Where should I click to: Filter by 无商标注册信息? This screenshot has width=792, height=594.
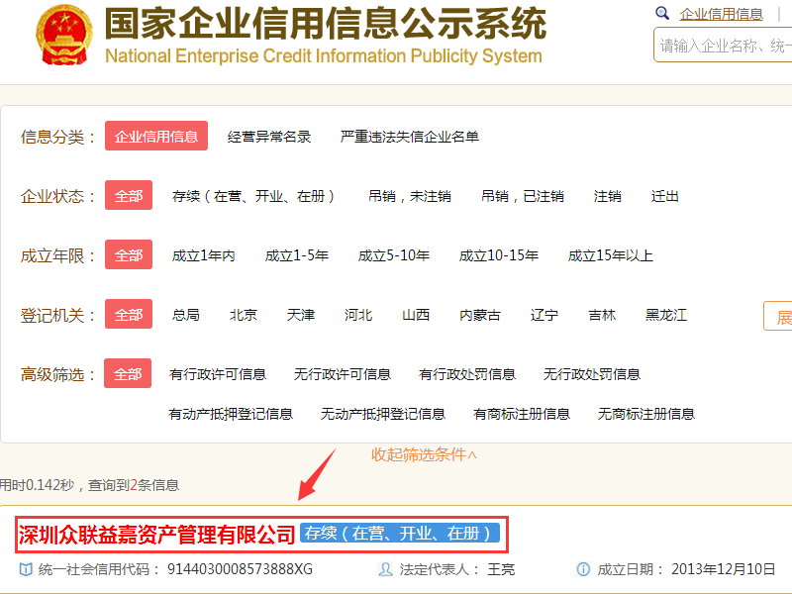pyautogui.click(x=646, y=414)
